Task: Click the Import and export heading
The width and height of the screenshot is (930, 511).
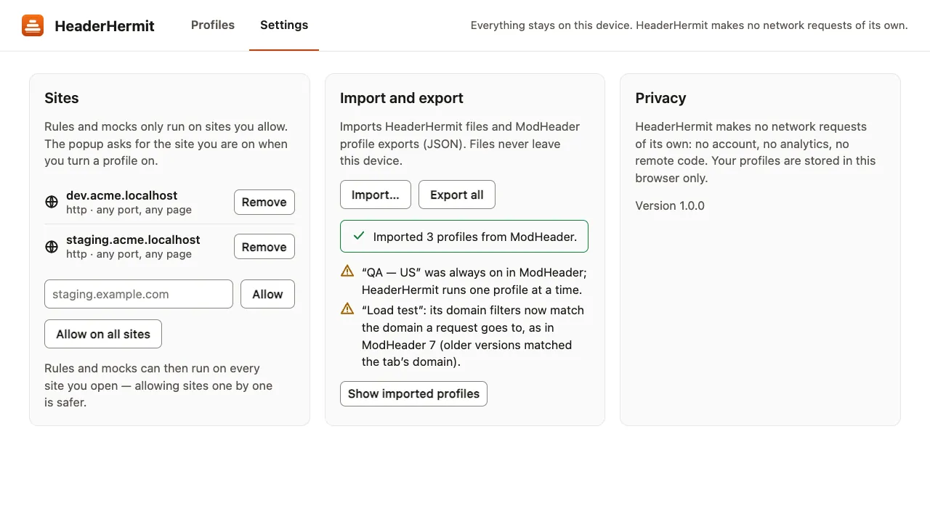Action: [x=402, y=98]
